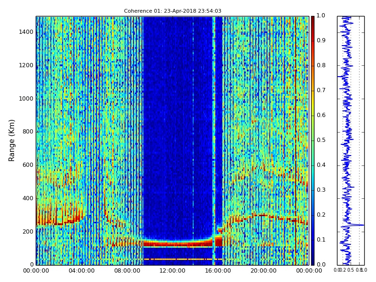Click the colorbar tick label 0.2

(321, 215)
